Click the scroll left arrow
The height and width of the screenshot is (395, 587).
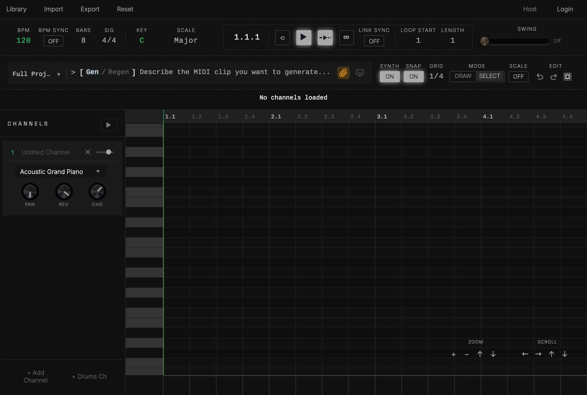[525, 354]
